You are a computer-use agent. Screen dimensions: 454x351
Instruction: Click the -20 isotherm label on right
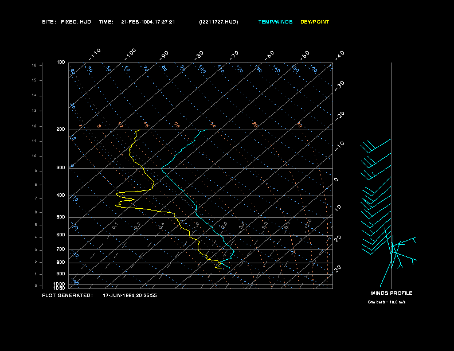[x=340, y=116]
